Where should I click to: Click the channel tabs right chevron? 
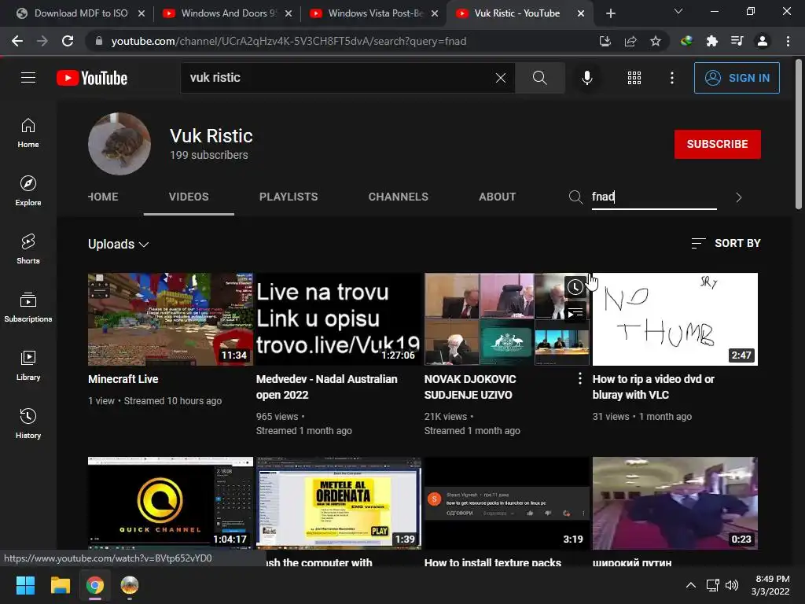click(x=738, y=197)
